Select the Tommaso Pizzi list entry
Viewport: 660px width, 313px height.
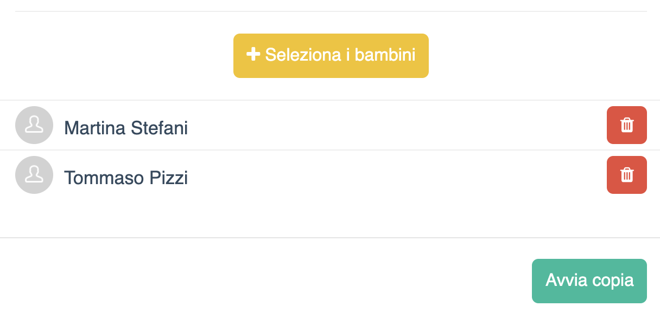coord(217,175)
